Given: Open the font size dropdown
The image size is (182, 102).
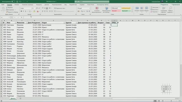Looking at the screenshot, I should 35,8.
